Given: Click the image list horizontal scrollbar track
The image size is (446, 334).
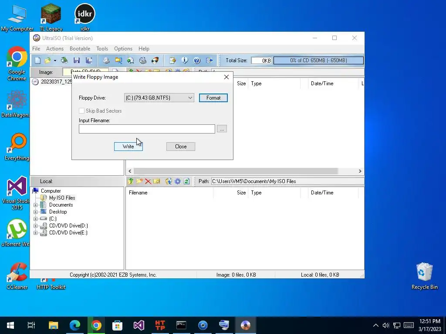Looking at the screenshot, I should (x=236, y=171).
